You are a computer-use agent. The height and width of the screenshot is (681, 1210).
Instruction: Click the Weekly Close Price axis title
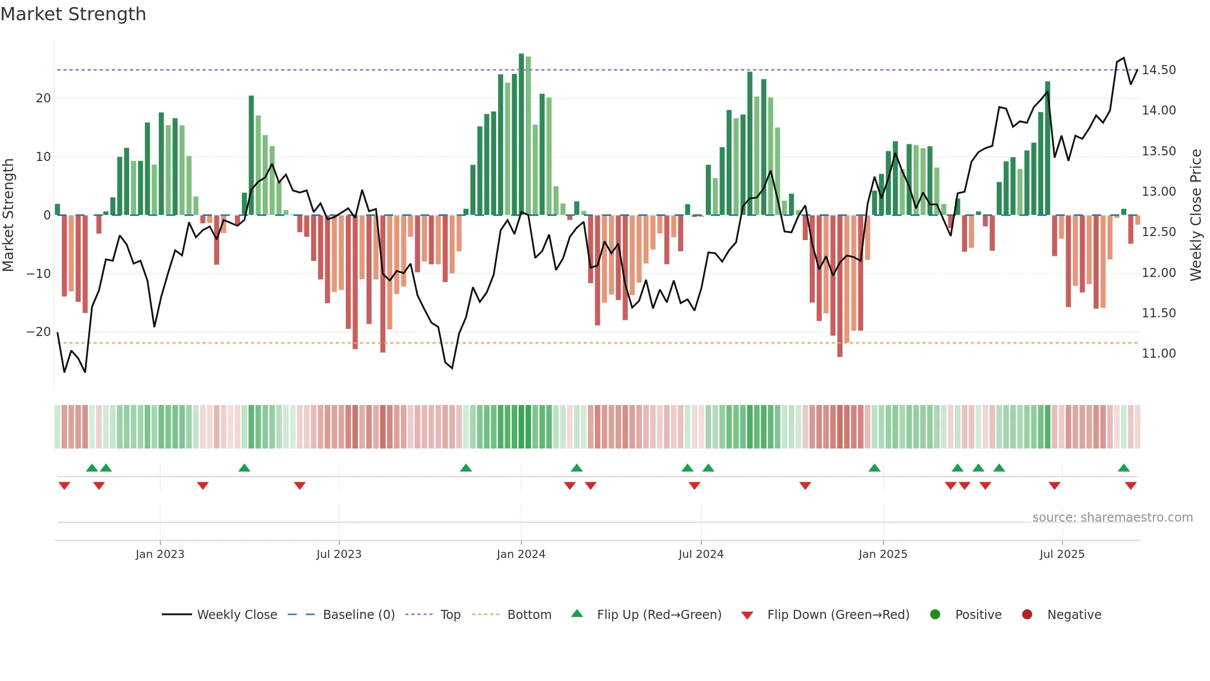[x=1196, y=215]
